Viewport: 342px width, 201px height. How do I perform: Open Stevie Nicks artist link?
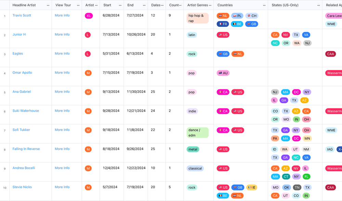22,187
